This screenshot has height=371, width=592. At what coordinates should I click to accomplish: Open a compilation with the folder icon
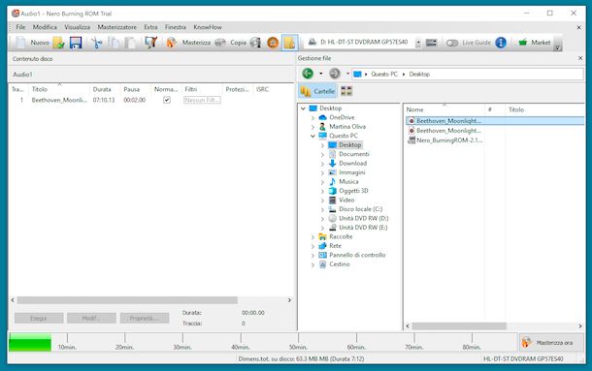coord(58,43)
